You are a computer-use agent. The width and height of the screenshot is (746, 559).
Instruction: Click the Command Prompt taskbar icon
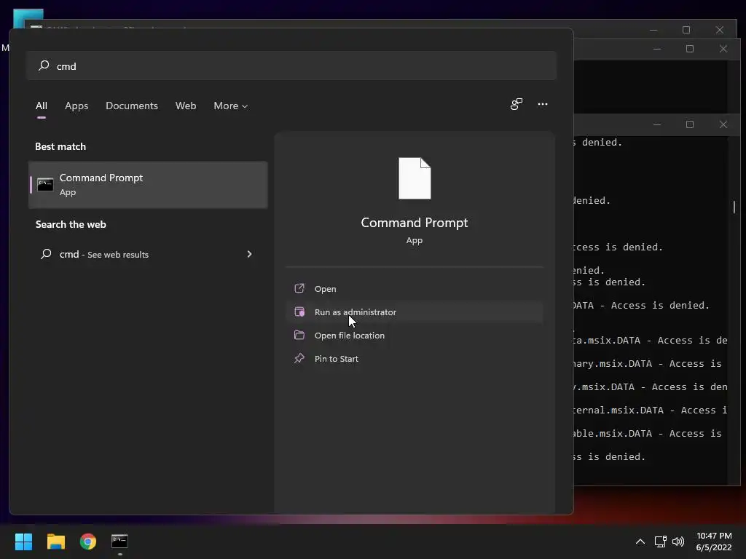119,542
